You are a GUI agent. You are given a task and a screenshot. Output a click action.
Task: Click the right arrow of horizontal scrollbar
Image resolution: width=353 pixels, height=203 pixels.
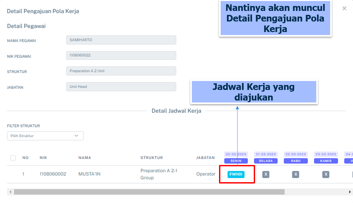coord(350,192)
